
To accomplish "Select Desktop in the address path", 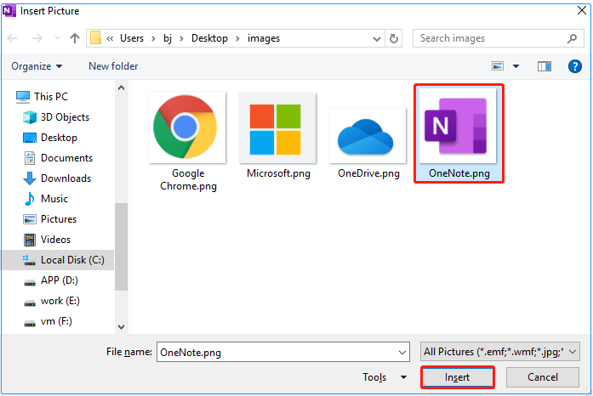I will coord(209,38).
